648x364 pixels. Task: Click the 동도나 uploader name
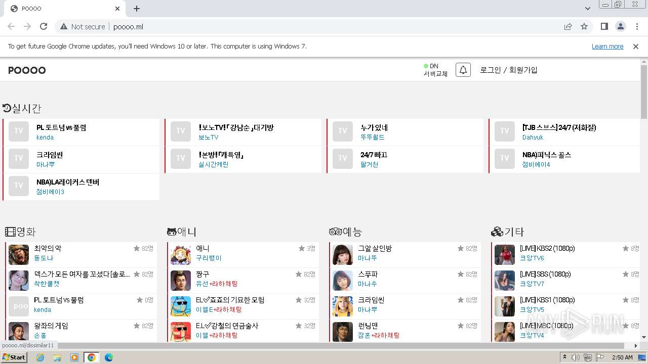[x=44, y=258]
